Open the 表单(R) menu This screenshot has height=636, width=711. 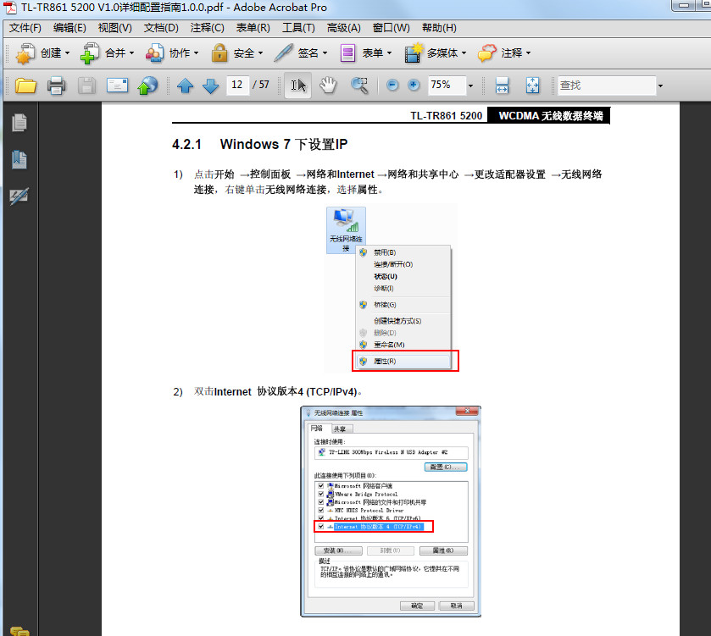(x=253, y=28)
